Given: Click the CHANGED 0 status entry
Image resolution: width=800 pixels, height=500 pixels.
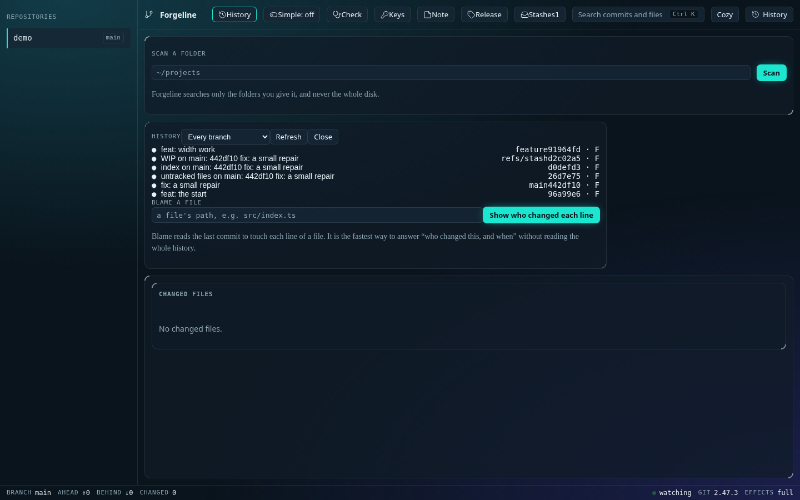Looking at the screenshot, I should (x=158, y=493).
